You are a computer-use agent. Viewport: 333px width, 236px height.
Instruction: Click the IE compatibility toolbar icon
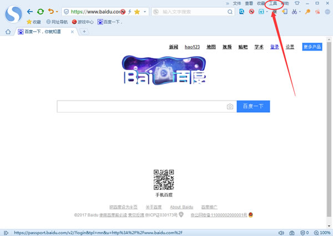coord(261,12)
